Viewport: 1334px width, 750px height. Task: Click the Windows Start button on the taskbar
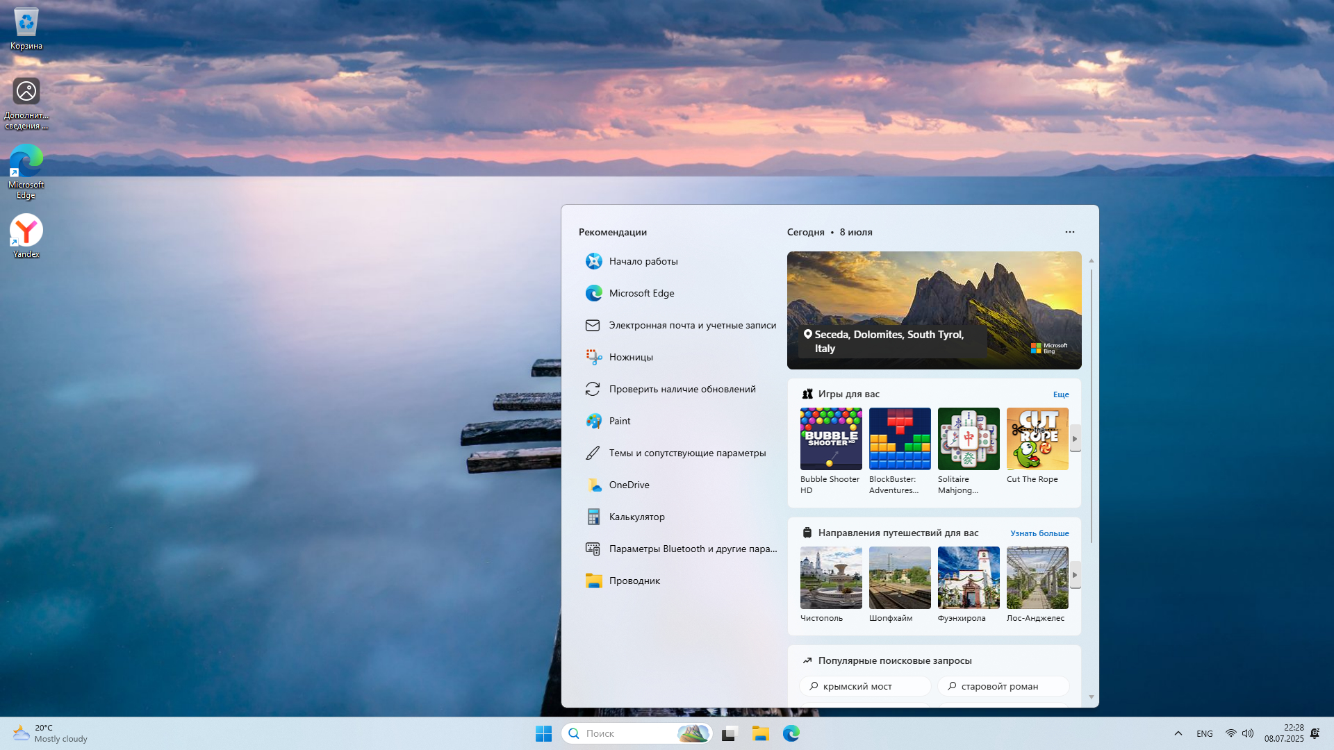(x=543, y=733)
